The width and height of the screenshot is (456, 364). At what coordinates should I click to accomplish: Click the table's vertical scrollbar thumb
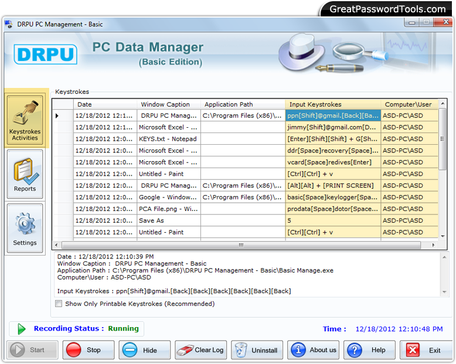pyautogui.click(x=443, y=139)
